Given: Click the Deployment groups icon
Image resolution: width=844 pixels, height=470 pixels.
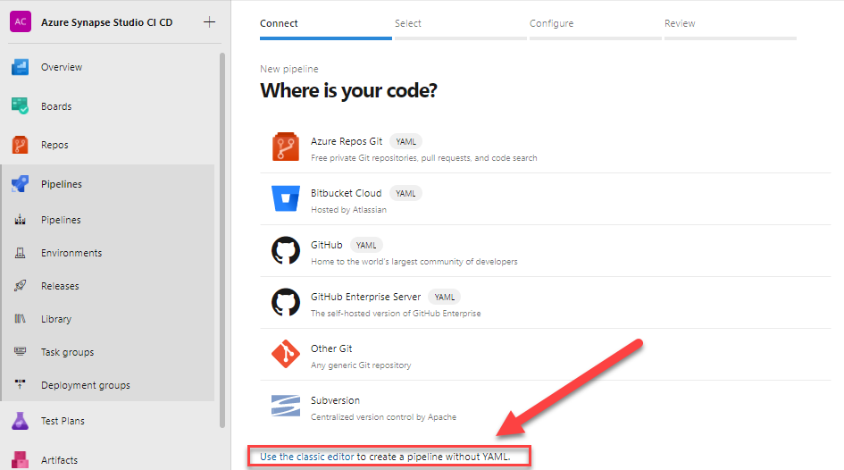Looking at the screenshot, I should (20, 384).
